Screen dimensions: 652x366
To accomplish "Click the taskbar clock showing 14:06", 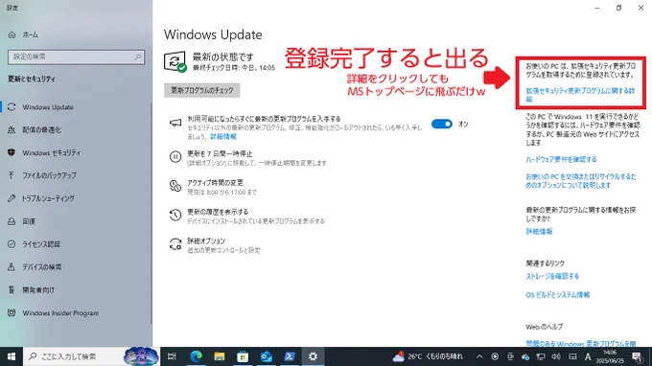I will [610, 356].
